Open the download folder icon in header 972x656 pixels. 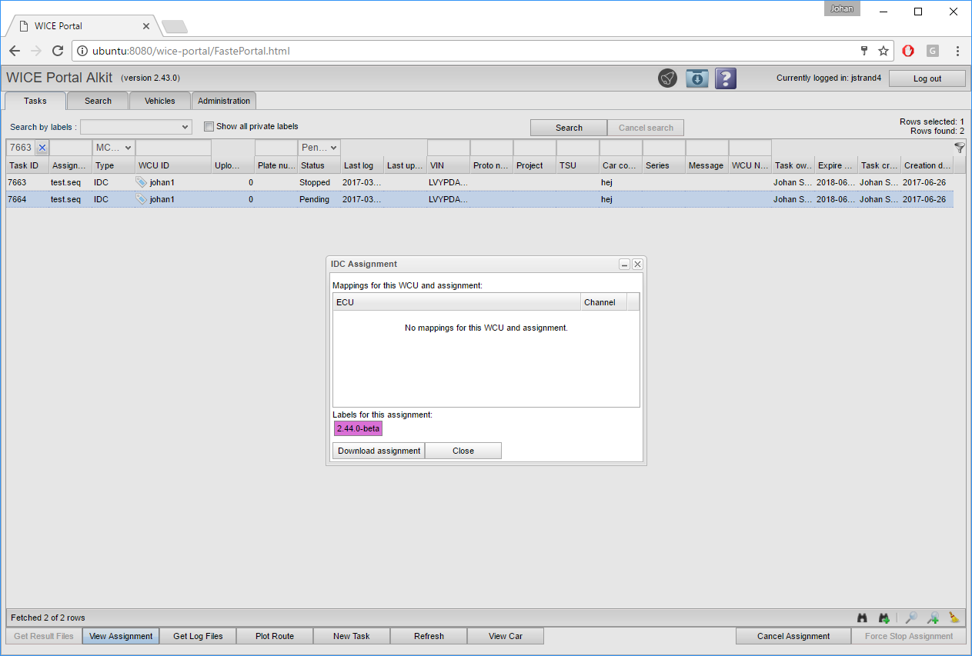click(x=696, y=78)
